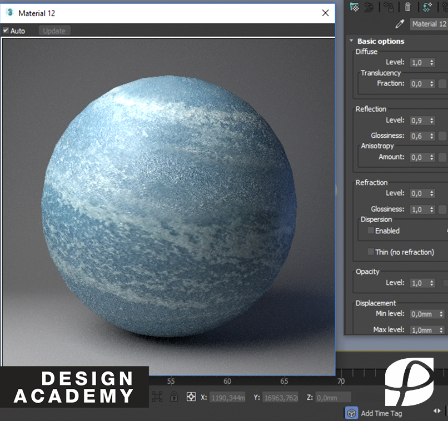Click the Material 12 name field

click(x=429, y=24)
